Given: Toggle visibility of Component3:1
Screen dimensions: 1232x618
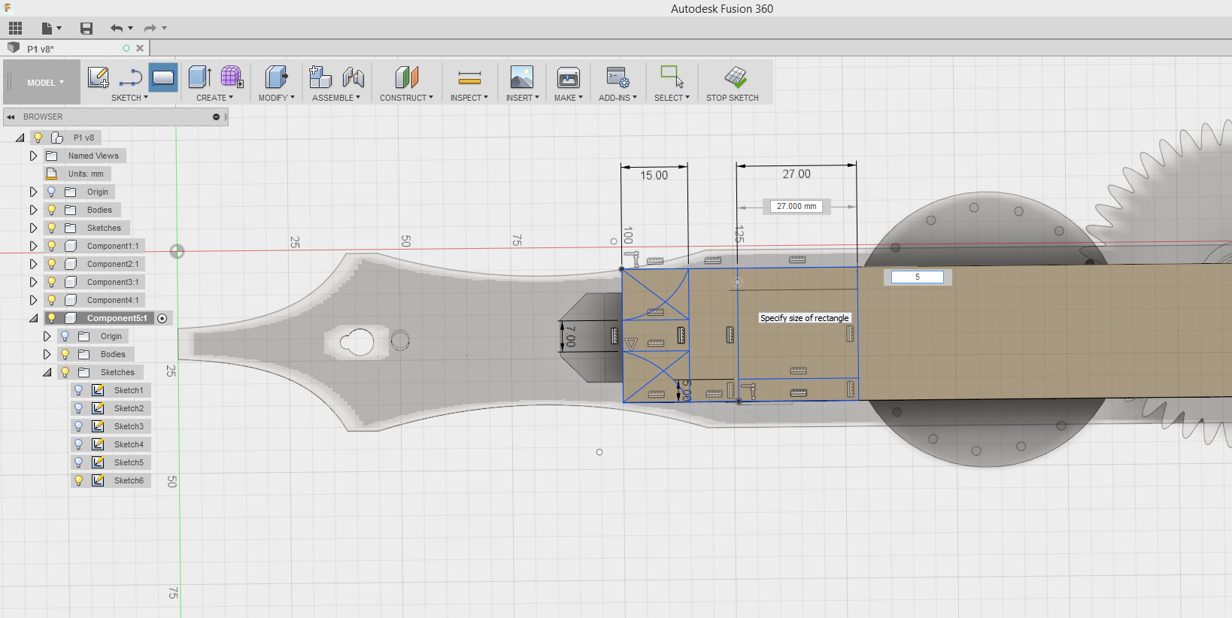Looking at the screenshot, I should 51,282.
